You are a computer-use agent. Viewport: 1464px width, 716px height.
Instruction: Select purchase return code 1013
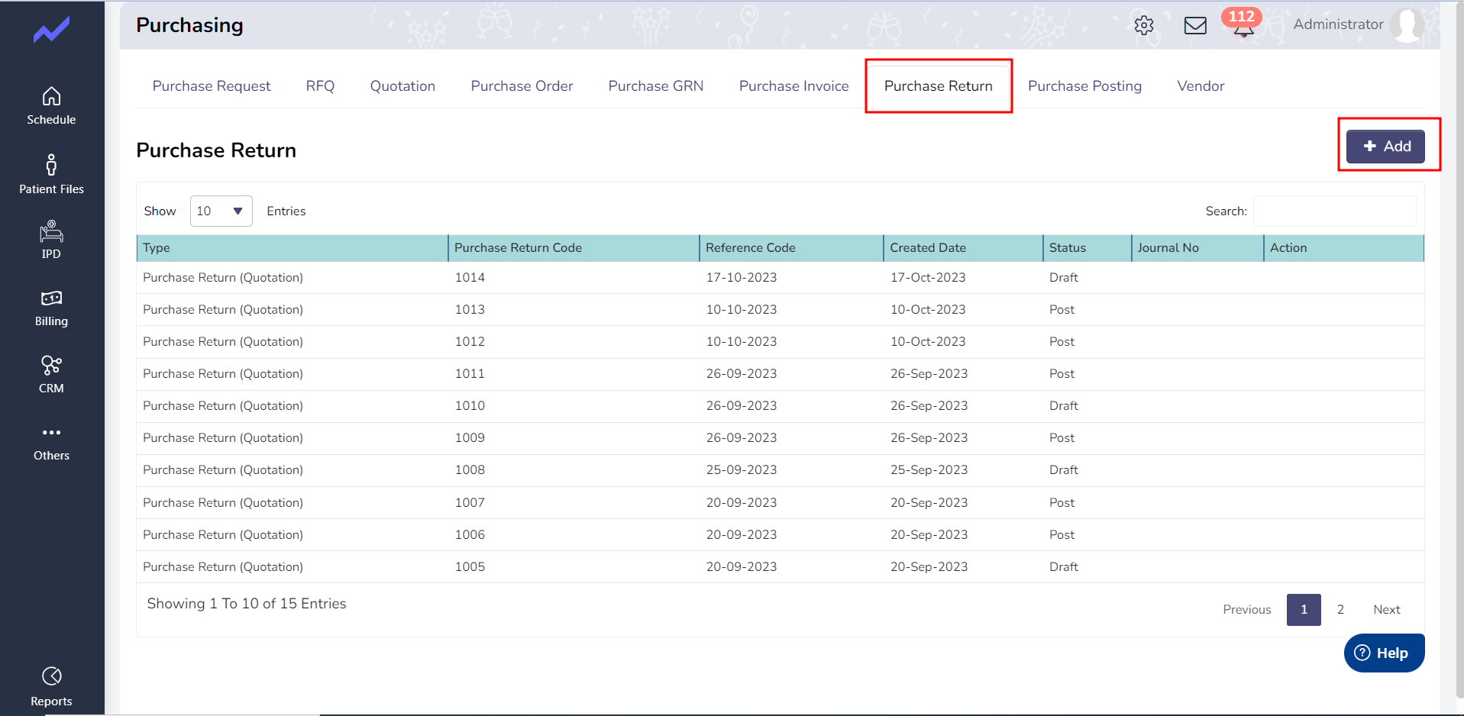470,310
